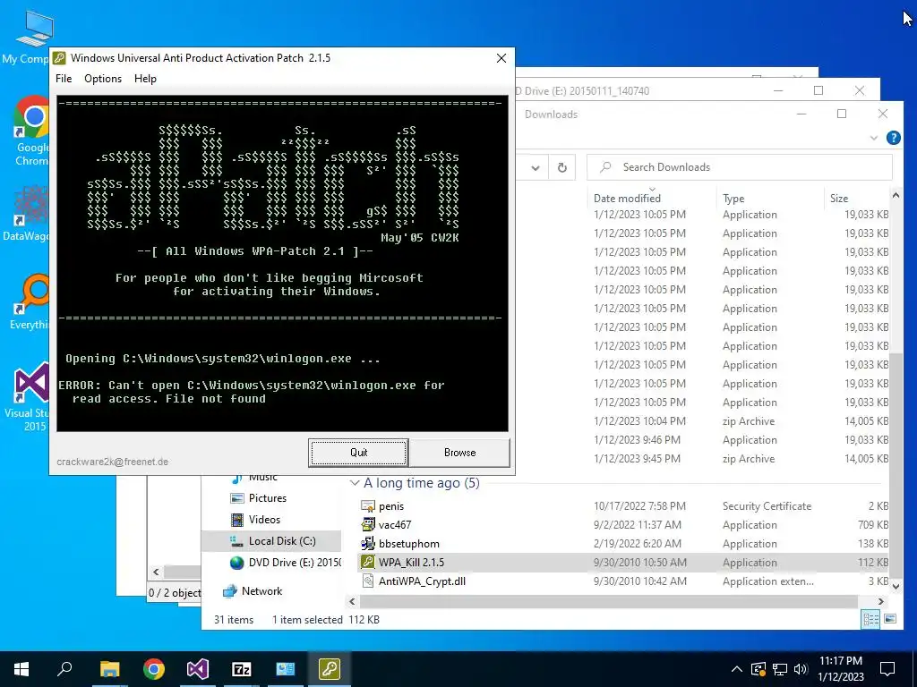The image size is (917, 687).
Task: Open the Options menu in patch window
Action: point(103,79)
